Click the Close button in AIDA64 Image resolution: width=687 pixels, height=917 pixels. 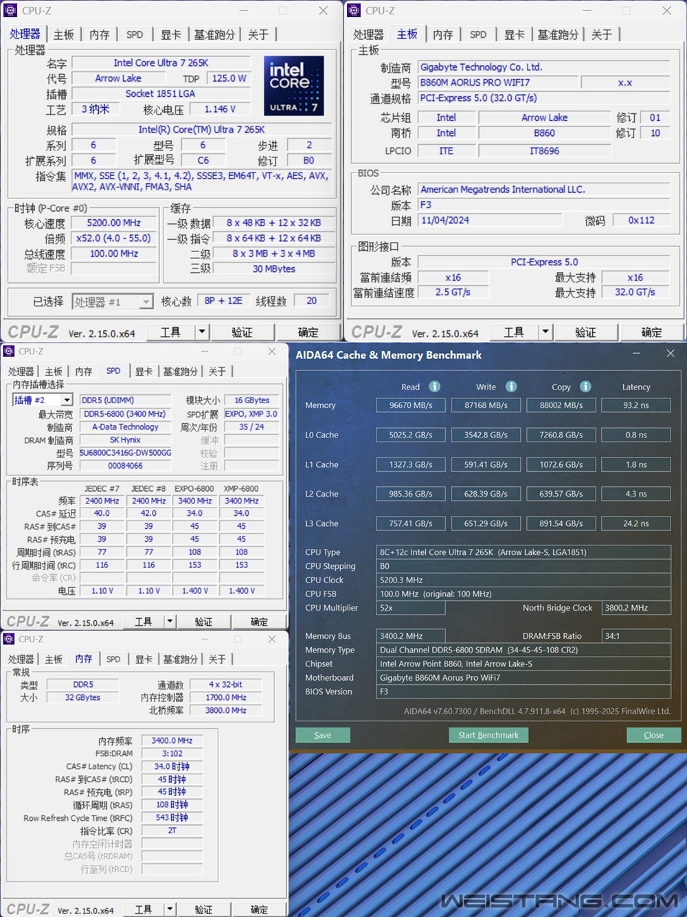654,735
